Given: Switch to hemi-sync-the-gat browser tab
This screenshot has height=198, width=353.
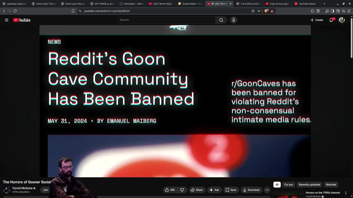Looking at the screenshot, I should pos(73,4).
